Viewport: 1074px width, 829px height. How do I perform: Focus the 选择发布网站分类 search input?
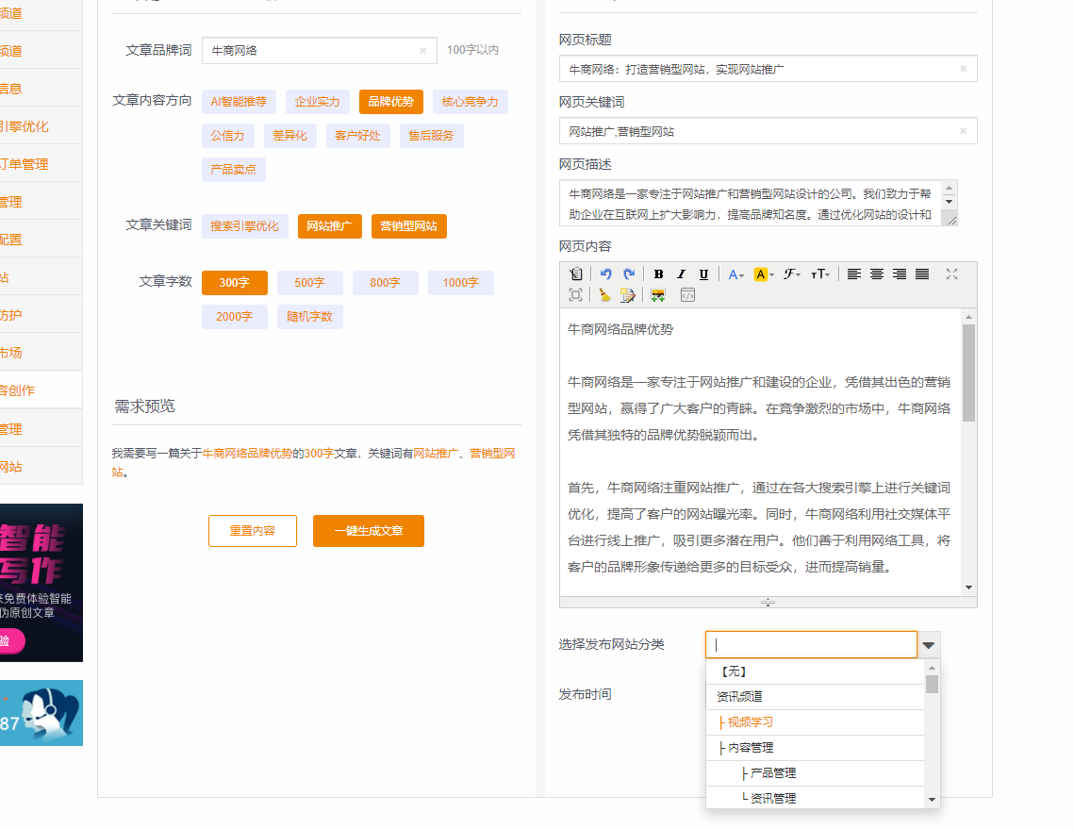tap(811, 645)
